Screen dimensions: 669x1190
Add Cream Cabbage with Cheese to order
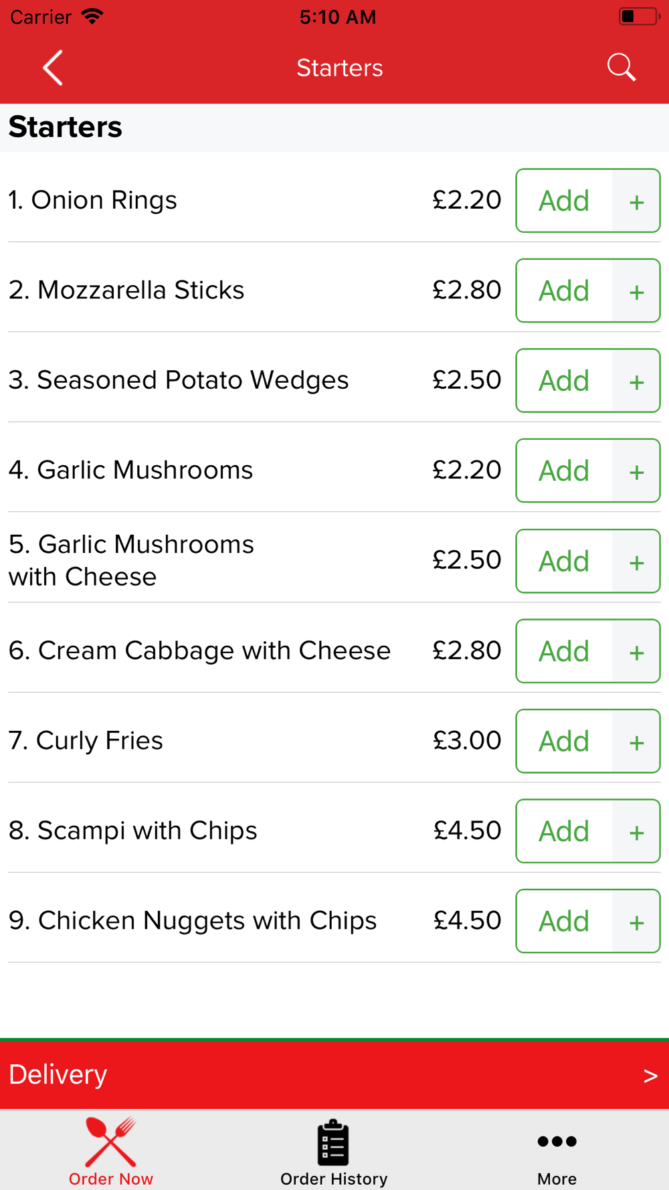[564, 651]
